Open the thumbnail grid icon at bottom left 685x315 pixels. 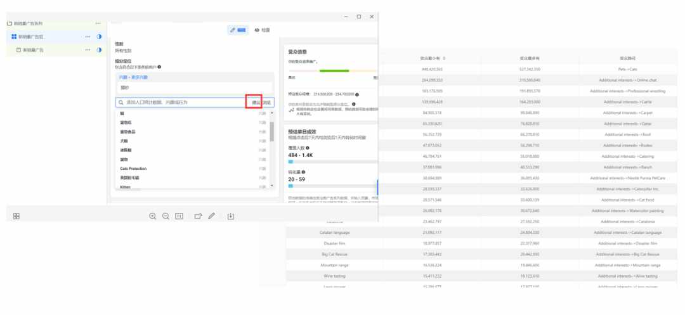click(x=16, y=216)
